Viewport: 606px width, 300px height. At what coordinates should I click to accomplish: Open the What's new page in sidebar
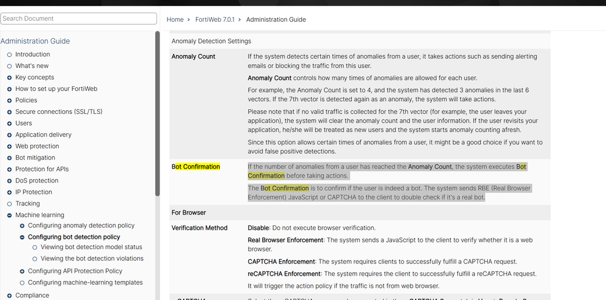(x=32, y=66)
